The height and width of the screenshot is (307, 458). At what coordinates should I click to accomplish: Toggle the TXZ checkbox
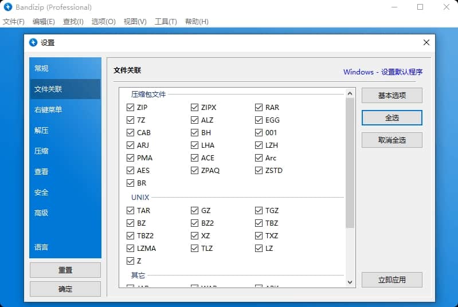pos(259,235)
